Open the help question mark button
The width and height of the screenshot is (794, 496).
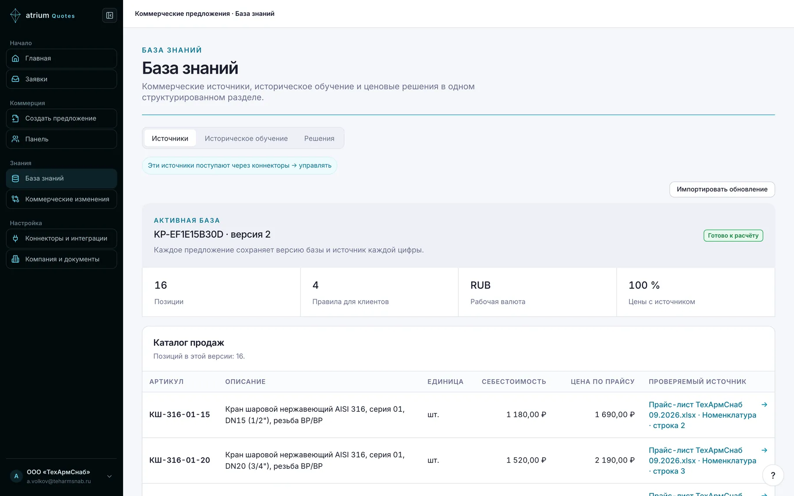tap(773, 475)
